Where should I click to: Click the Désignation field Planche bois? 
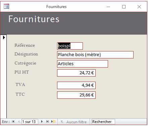click(x=95, y=55)
